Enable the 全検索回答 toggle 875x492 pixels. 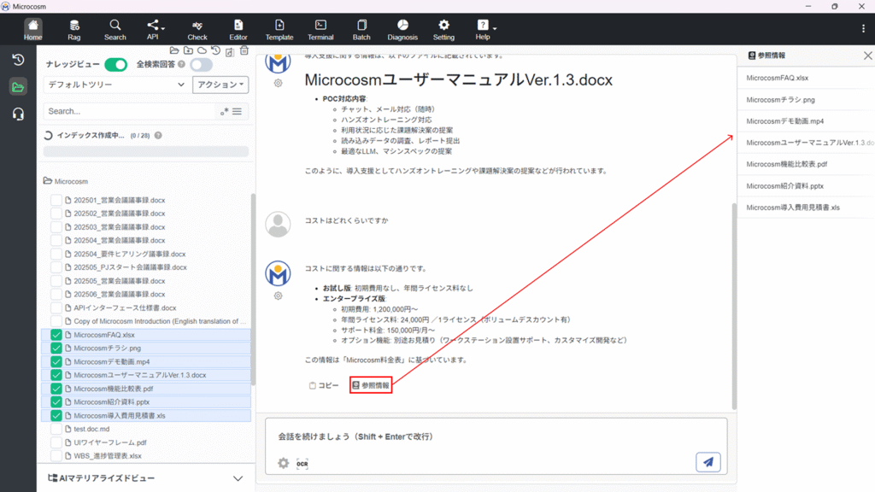coord(201,65)
